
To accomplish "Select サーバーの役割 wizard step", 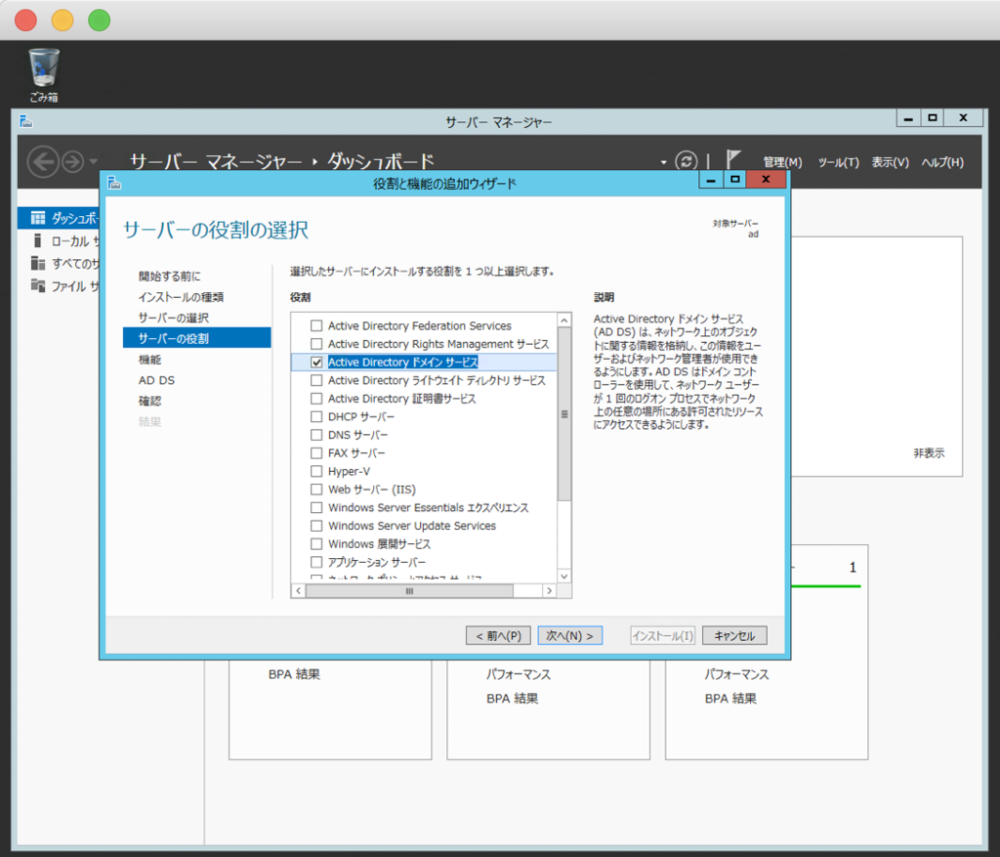I will pos(196,337).
